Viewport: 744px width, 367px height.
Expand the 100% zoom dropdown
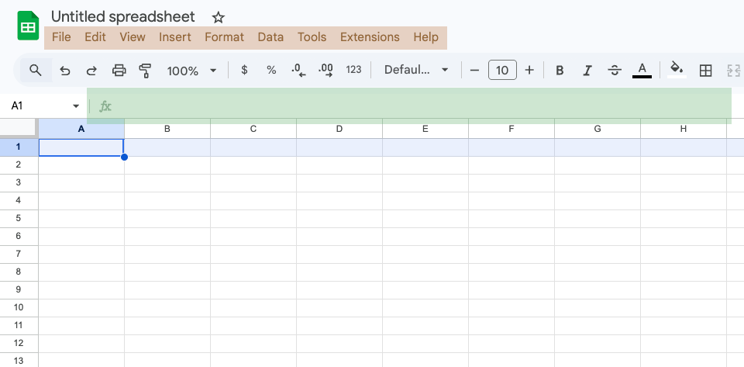click(191, 71)
